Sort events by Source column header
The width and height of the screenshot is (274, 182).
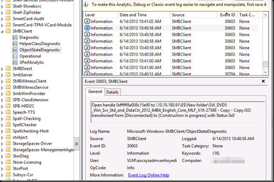coord(193,15)
